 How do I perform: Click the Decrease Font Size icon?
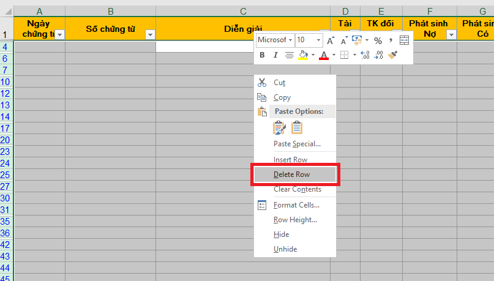pyautogui.click(x=343, y=40)
